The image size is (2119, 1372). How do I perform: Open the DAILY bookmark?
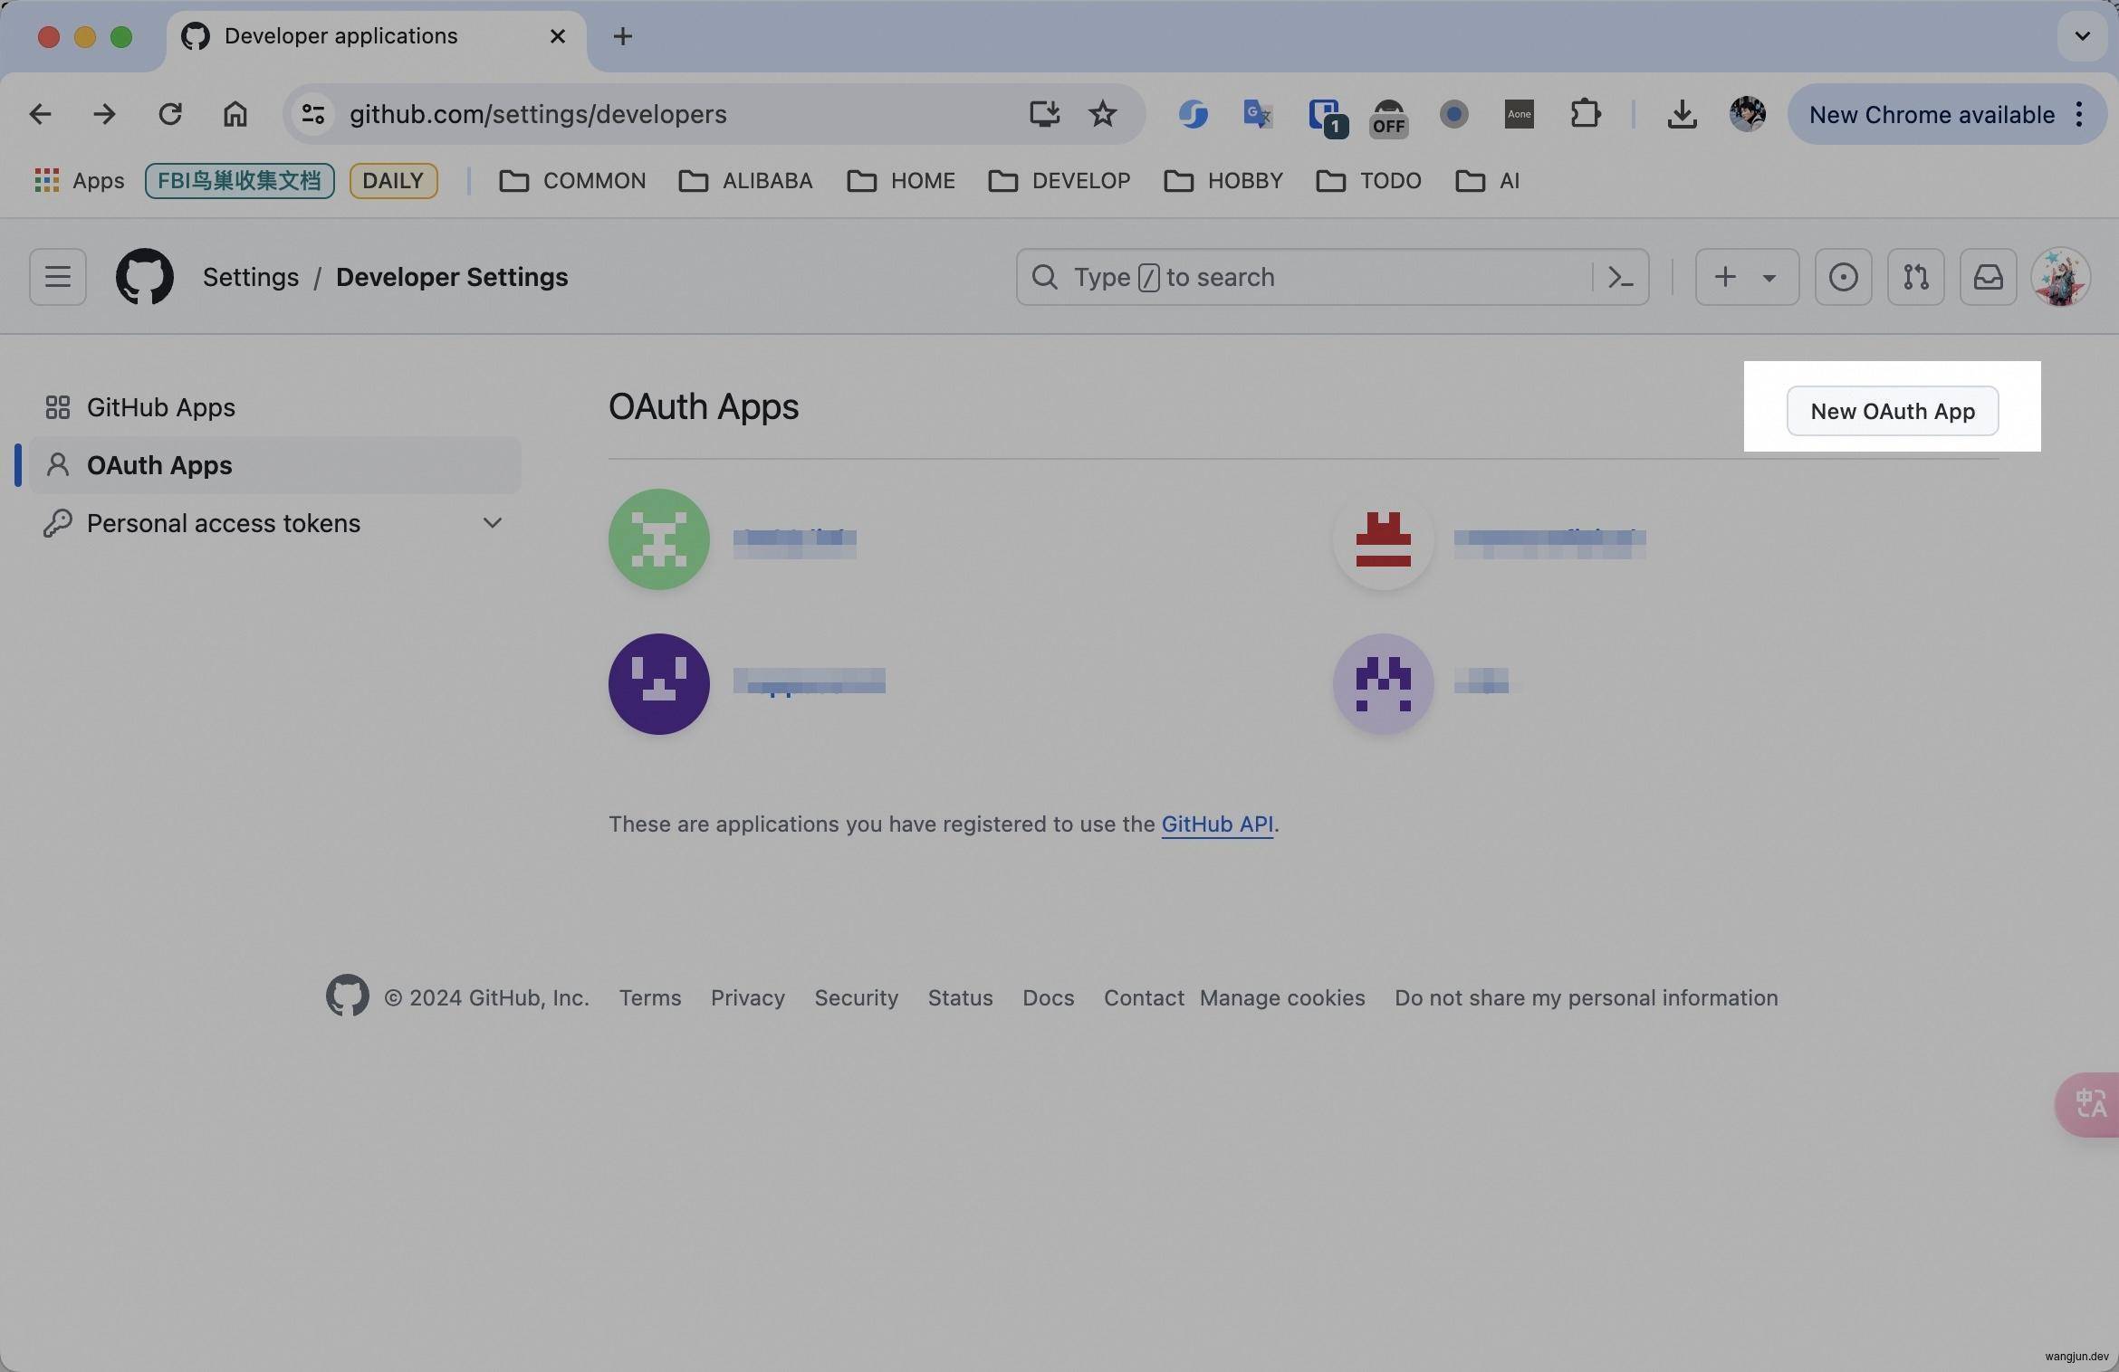pos(393,181)
